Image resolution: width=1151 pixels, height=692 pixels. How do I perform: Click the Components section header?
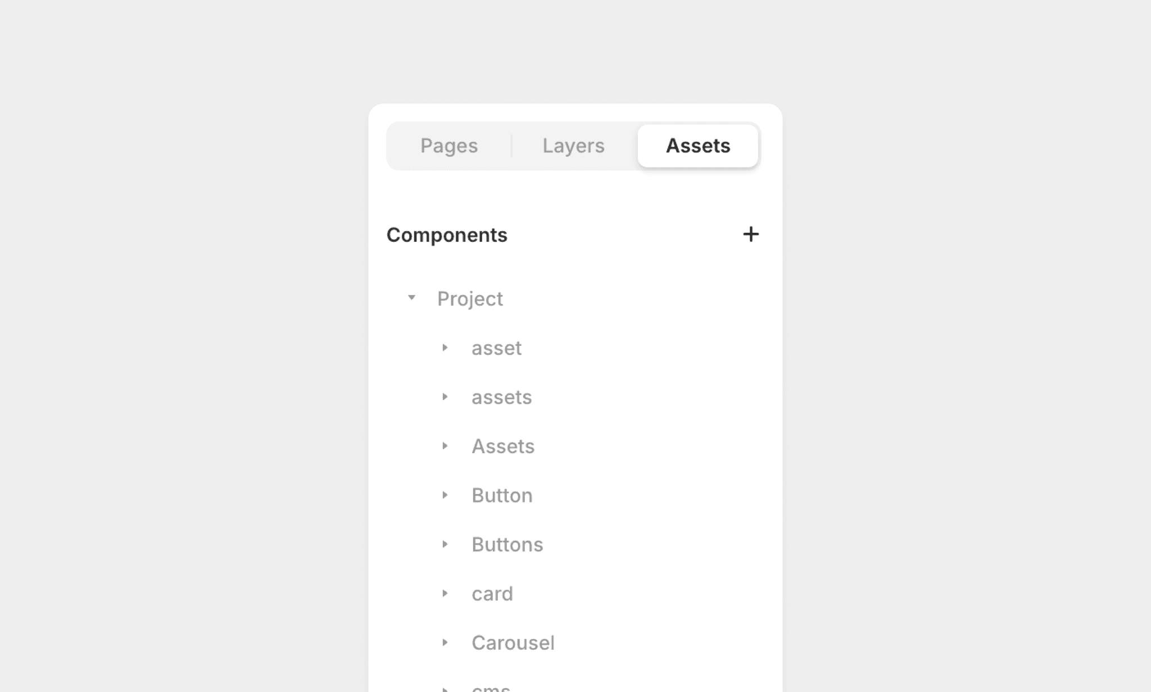click(x=447, y=234)
